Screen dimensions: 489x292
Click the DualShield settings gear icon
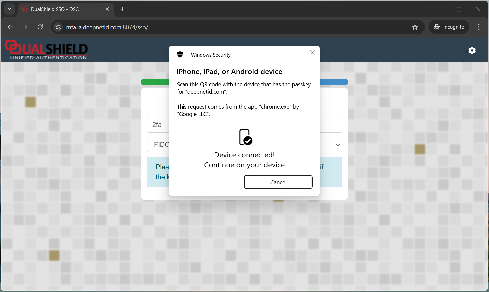click(x=472, y=50)
